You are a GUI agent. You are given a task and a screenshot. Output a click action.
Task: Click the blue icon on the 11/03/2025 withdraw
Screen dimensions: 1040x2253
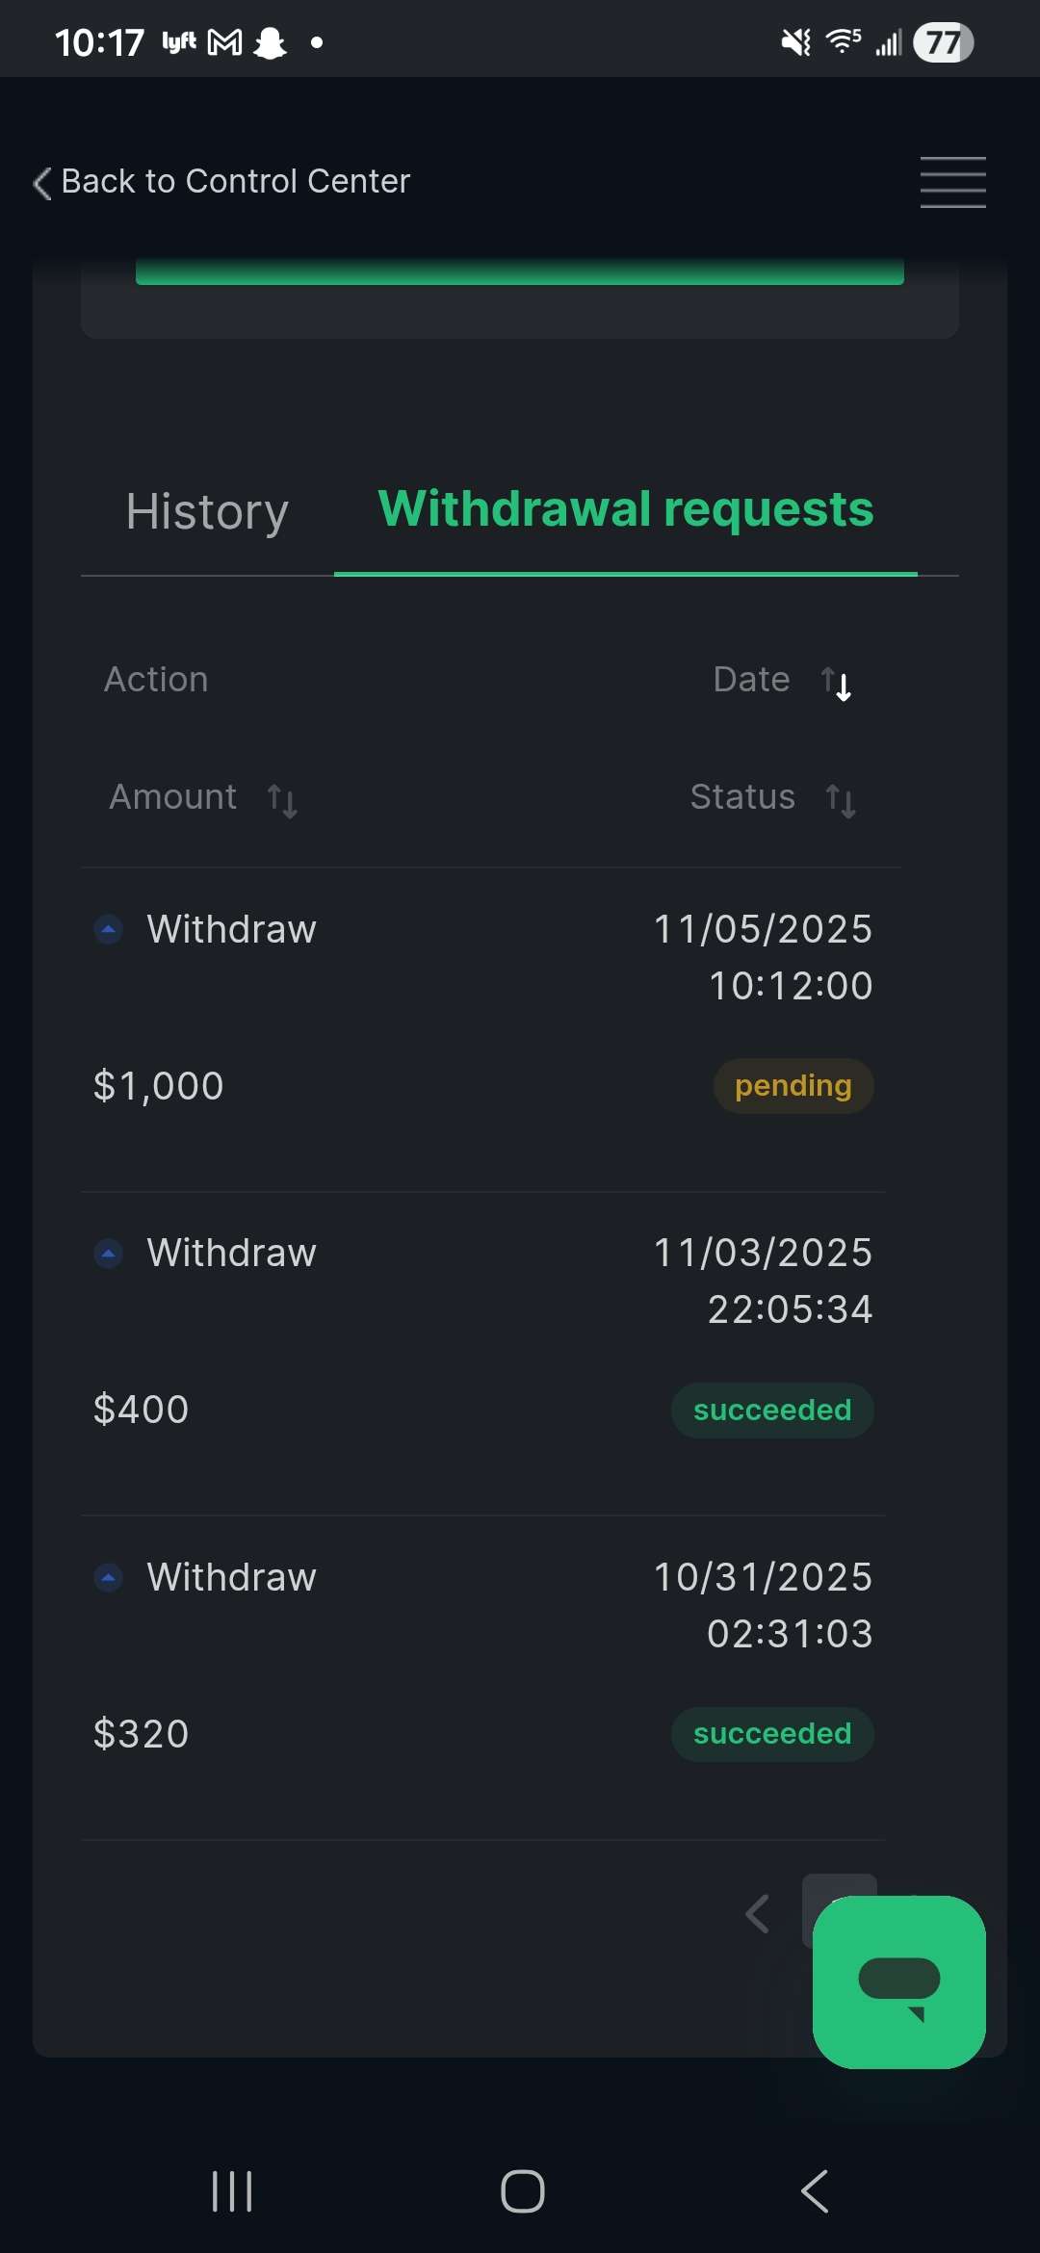coord(109,1254)
